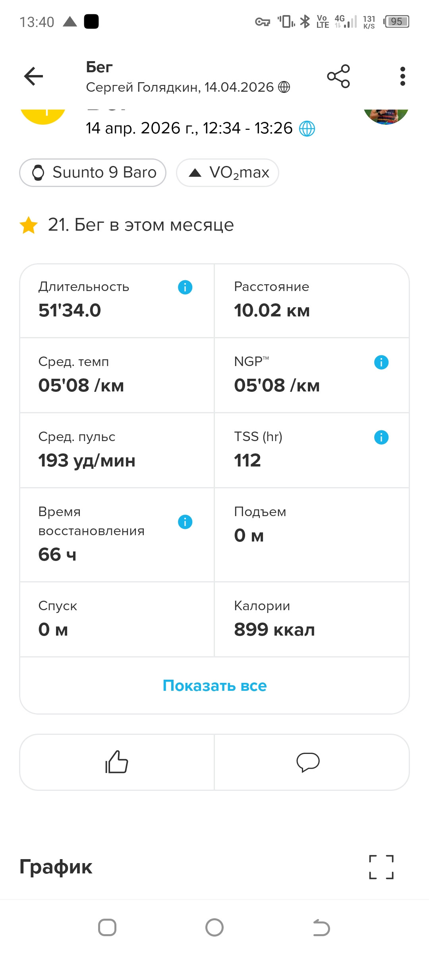The image size is (429, 956).
Task: Expand График to fullscreen
Action: pos(381,867)
